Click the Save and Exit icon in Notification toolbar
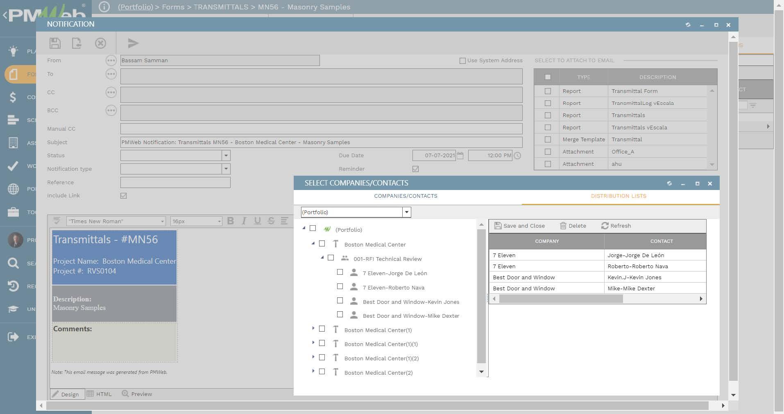The image size is (784, 414). point(77,43)
